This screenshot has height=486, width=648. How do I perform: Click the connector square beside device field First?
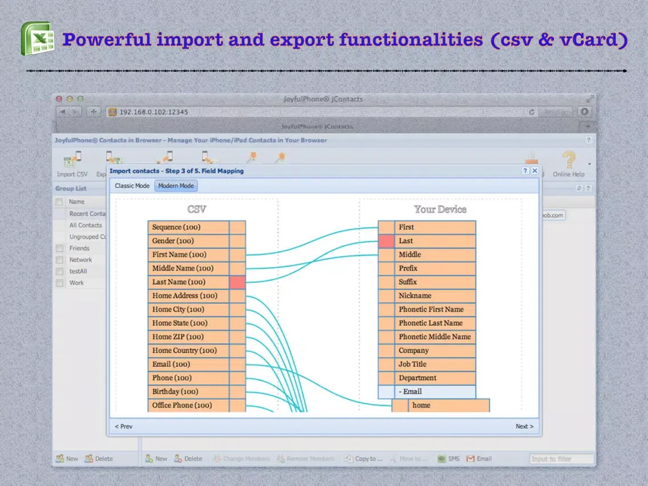pyautogui.click(x=386, y=227)
